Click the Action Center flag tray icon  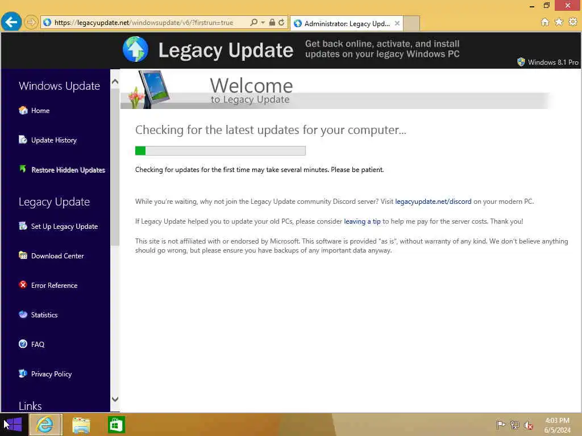501,425
